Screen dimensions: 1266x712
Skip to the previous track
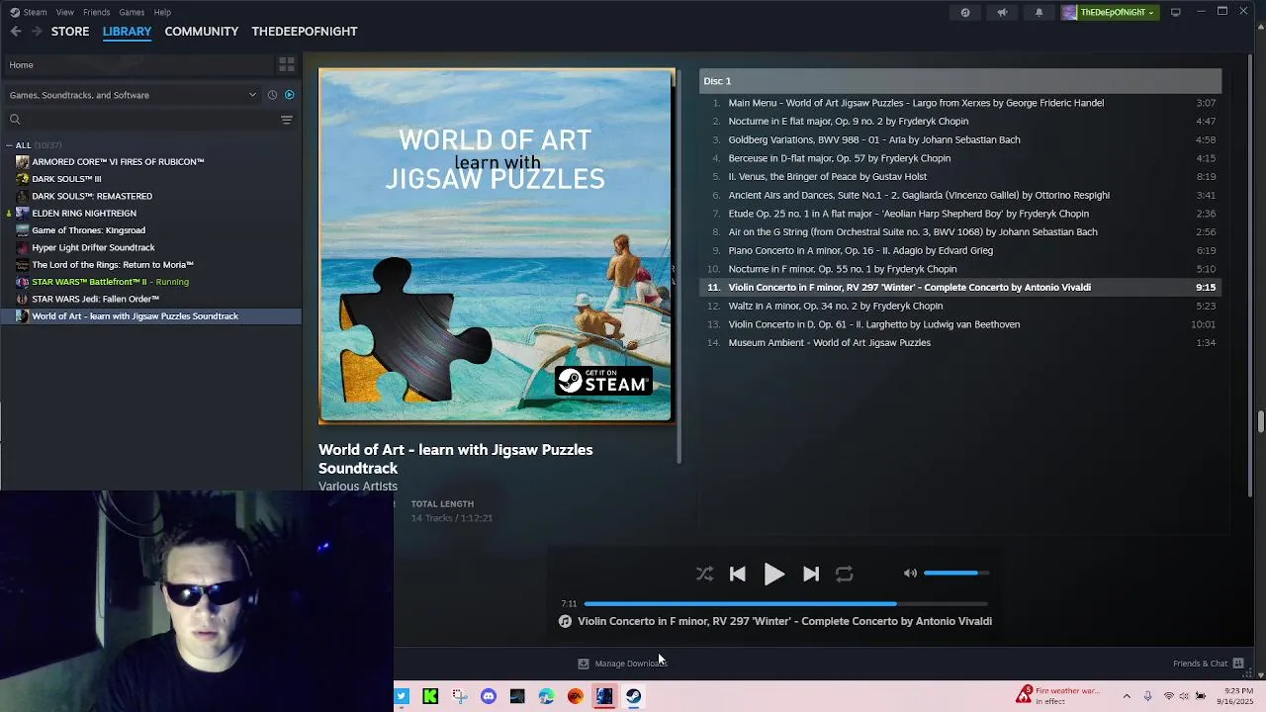(x=738, y=574)
